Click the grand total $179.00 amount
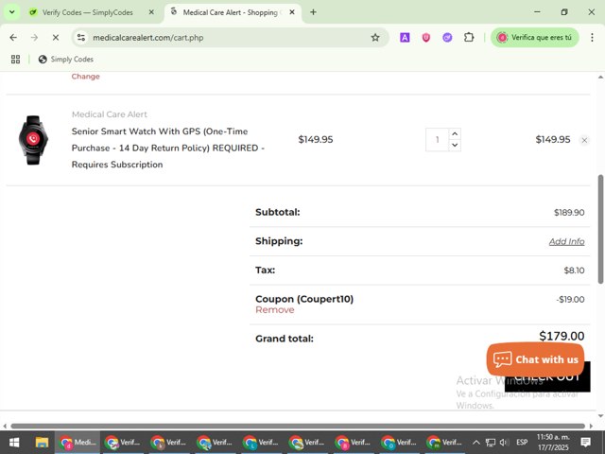The image size is (605, 454). (562, 336)
